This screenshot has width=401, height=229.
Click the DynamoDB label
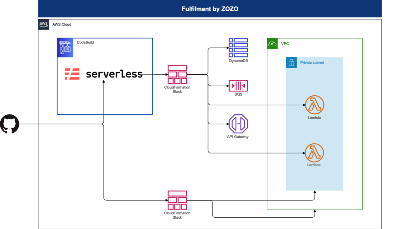238,61
